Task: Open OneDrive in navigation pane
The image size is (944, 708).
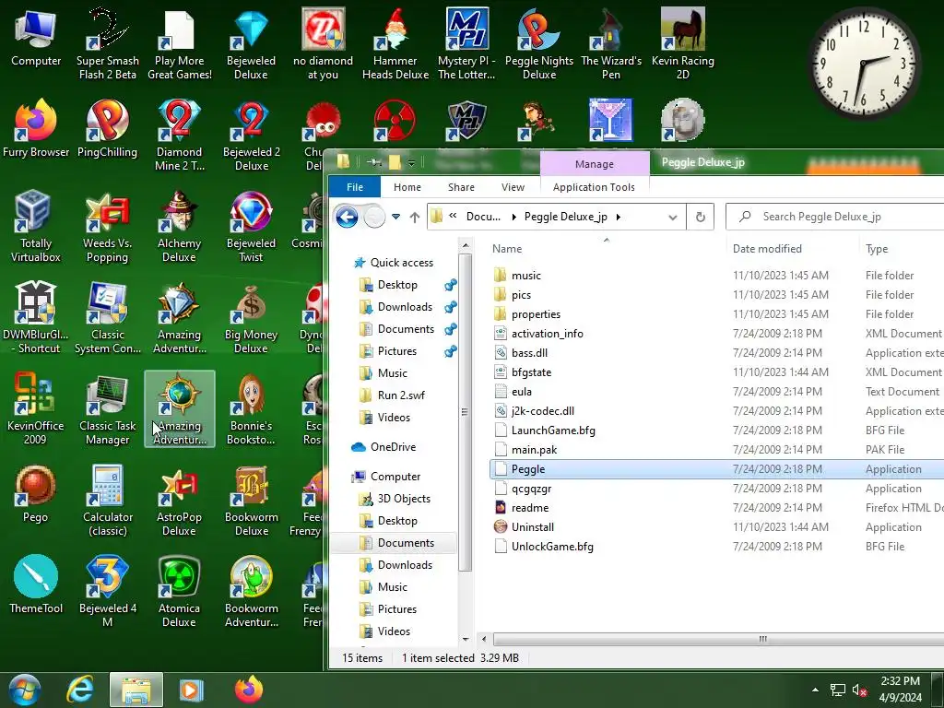Action: [393, 447]
